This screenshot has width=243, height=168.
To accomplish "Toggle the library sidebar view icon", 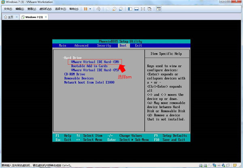I will 130,9.
